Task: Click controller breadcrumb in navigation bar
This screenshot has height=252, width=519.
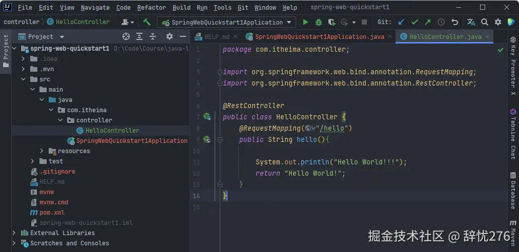Action: [22, 22]
